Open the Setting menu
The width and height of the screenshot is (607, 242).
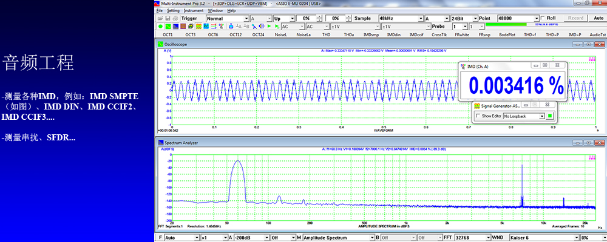tap(173, 11)
